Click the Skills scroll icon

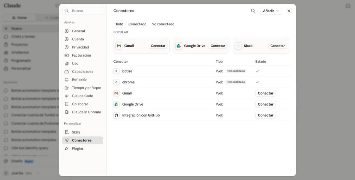pos(67,132)
